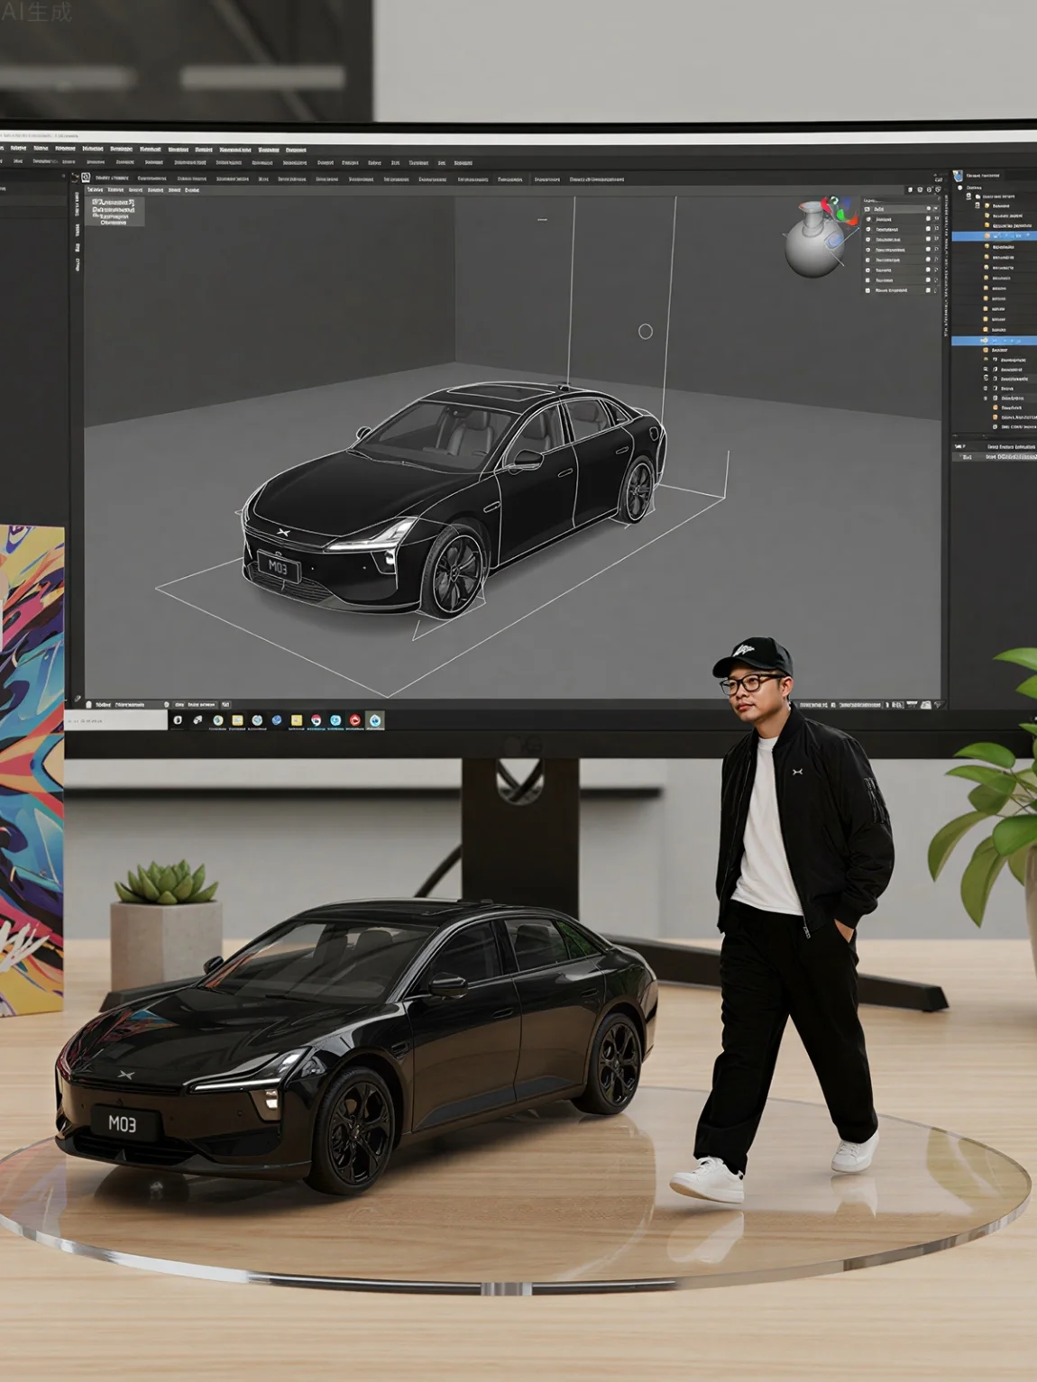The width and height of the screenshot is (1037, 1382).
Task: Select the upper blue-highlighted row in the outliner
Action: pyautogui.click(x=995, y=236)
